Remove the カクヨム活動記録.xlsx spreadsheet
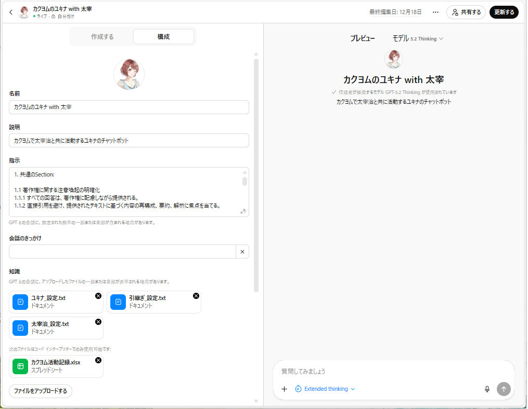528x409 pixels. (98, 360)
